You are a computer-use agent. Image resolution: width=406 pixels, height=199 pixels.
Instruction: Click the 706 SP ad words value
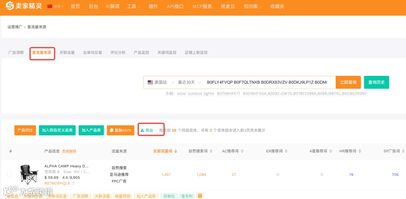point(395,175)
